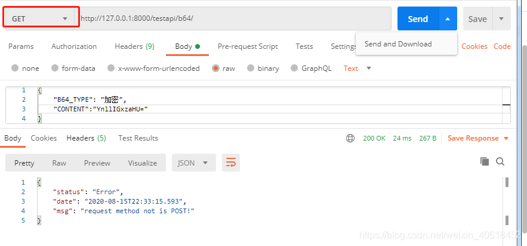Open the Code link

tap(502, 46)
